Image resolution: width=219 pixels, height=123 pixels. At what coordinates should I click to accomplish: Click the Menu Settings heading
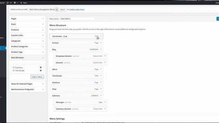[x=57, y=119]
